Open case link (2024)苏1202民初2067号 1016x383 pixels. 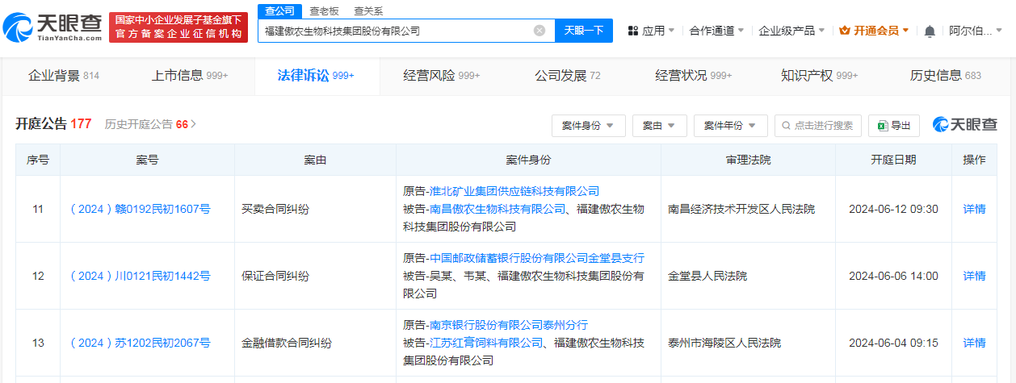pyautogui.click(x=141, y=343)
